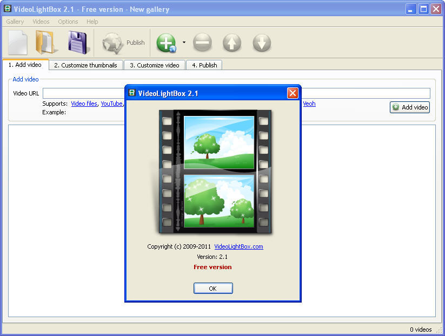Switch to 2. Customize thumbnails tab

(x=86, y=65)
